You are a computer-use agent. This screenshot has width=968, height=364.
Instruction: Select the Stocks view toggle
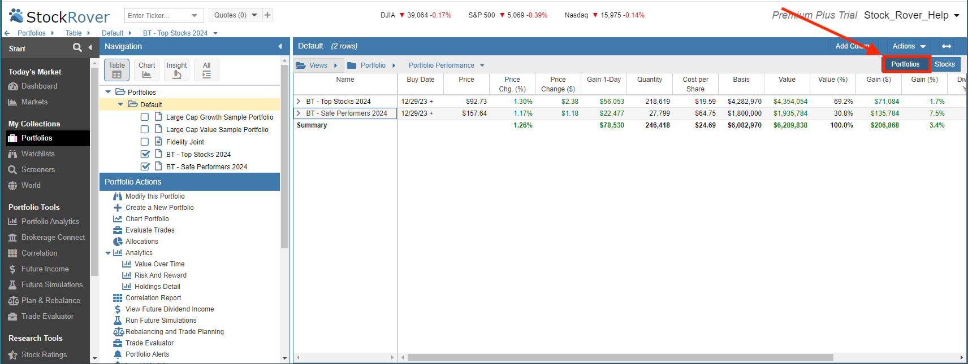pyautogui.click(x=945, y=64)
